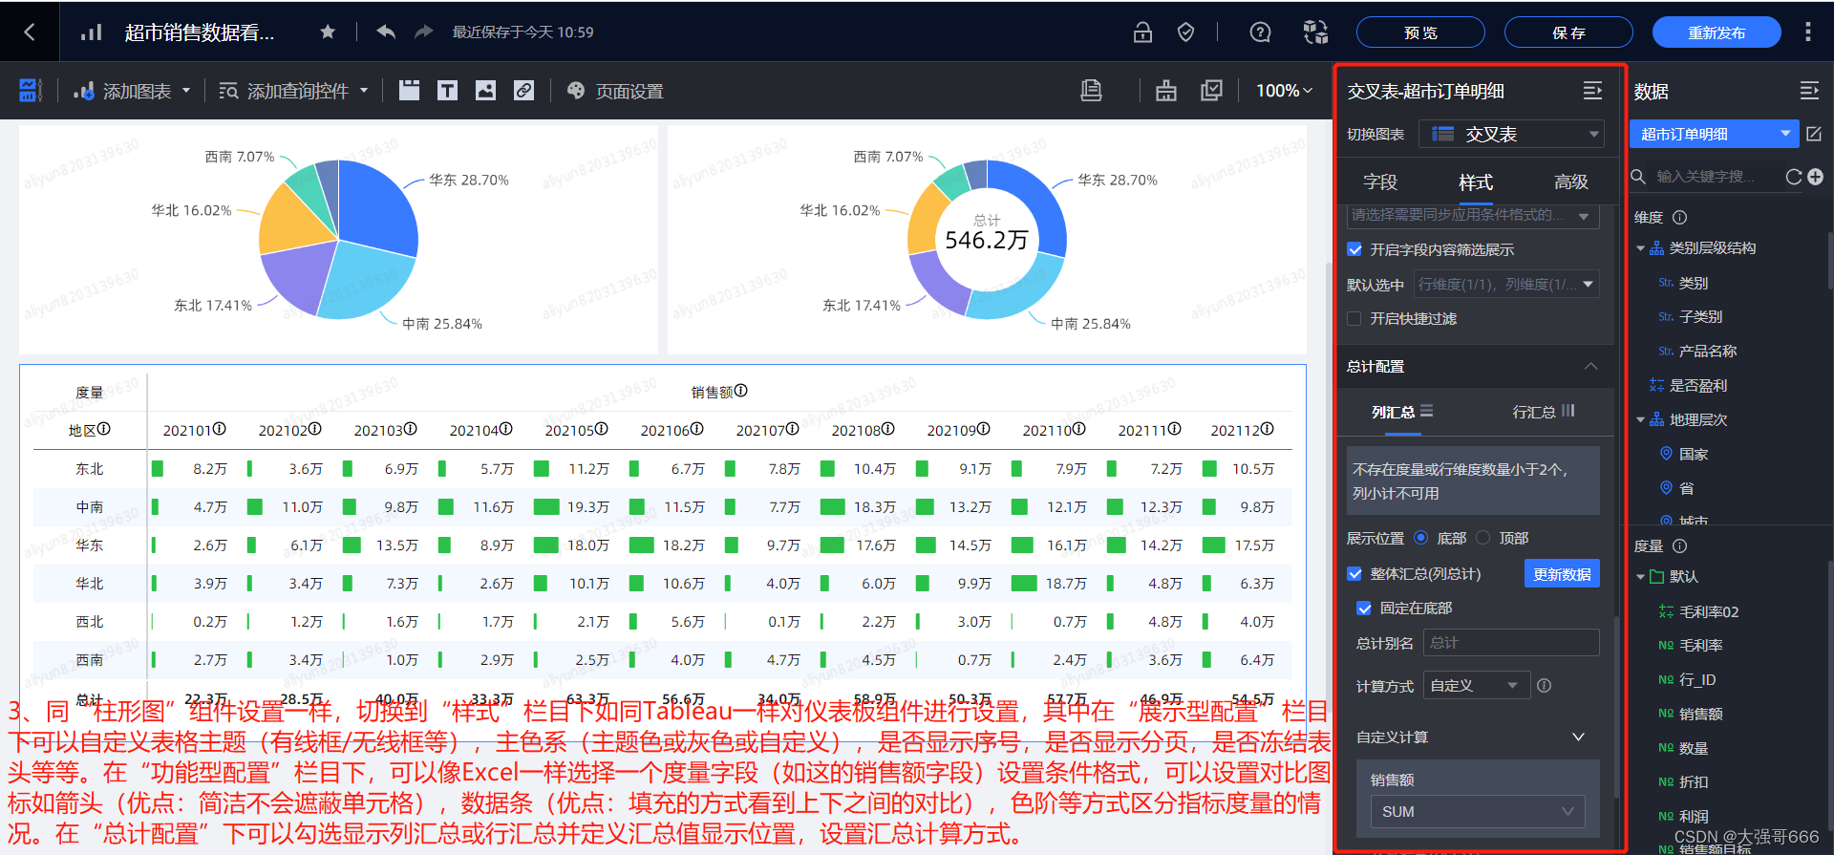The width and height of the screenshot is (1834, 855).
Task: Type in 总计别名 input field
Action: (x=1511, y=642)
